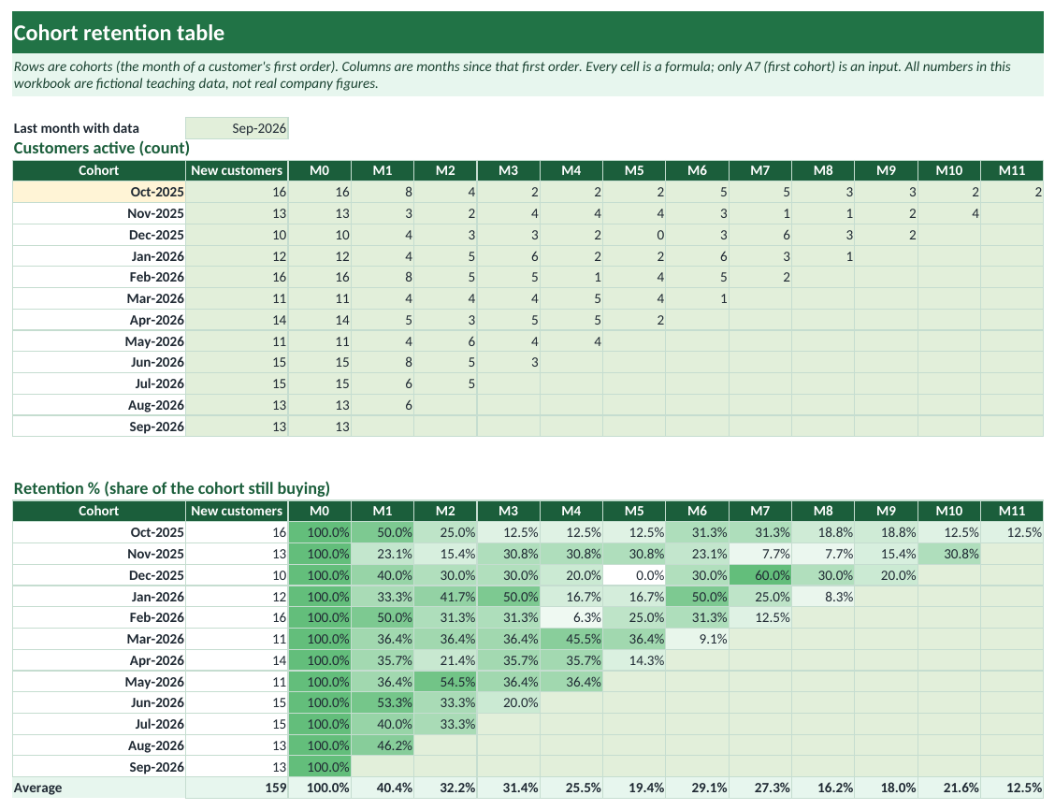Screen dimensions: 1055x810
Task: Click the Jun-2026 M3 retention cell 20.0%
Action: [509, 702]
